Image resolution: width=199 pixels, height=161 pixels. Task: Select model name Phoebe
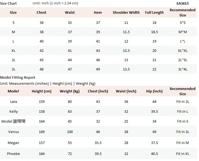coord(13,154)
